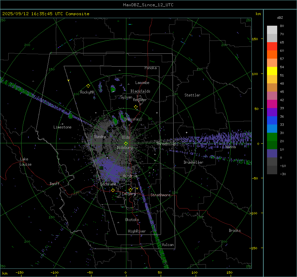Click the HighRiver label

tap(137, 231)
